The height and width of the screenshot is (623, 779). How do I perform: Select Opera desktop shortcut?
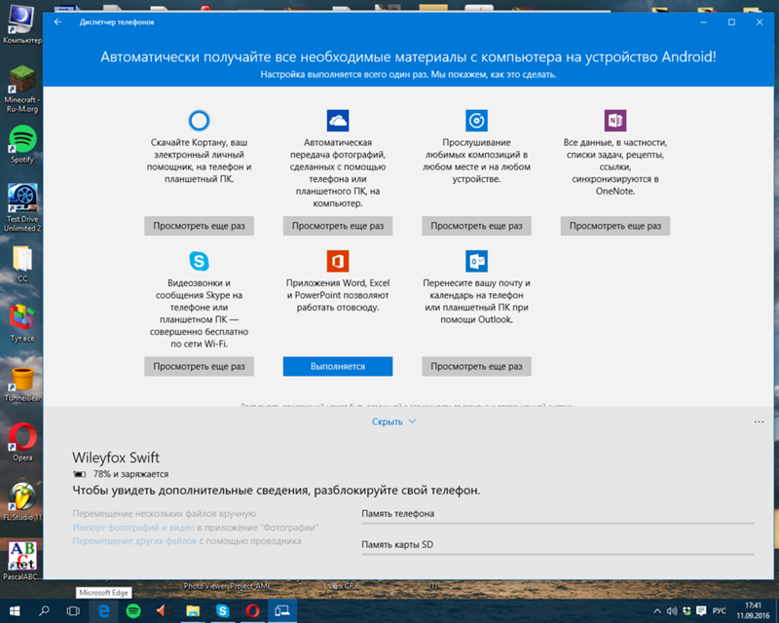(22, 442)
